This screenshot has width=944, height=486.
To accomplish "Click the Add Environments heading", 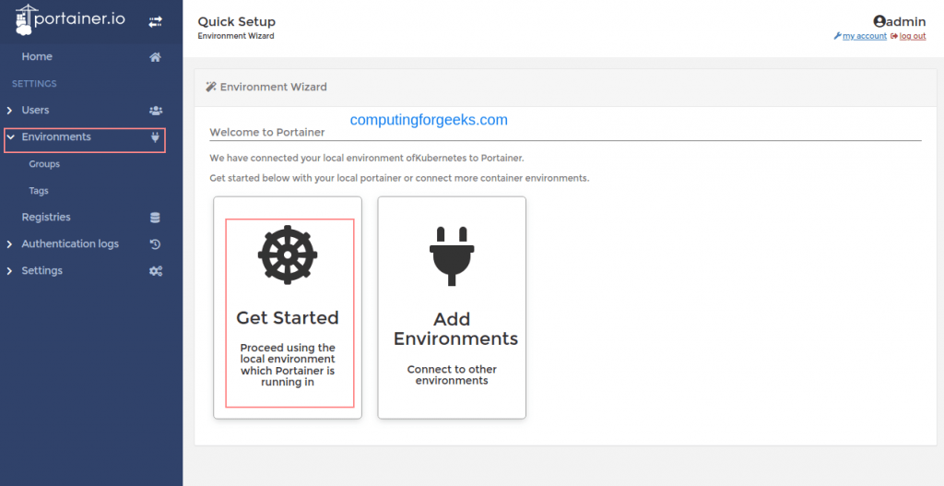I will 455,329.
